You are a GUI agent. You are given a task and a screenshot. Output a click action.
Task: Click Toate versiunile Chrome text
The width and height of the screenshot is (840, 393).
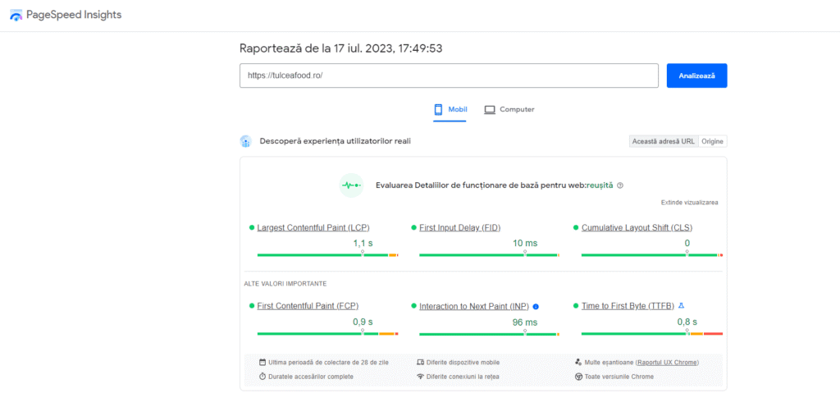click(619, 377)
